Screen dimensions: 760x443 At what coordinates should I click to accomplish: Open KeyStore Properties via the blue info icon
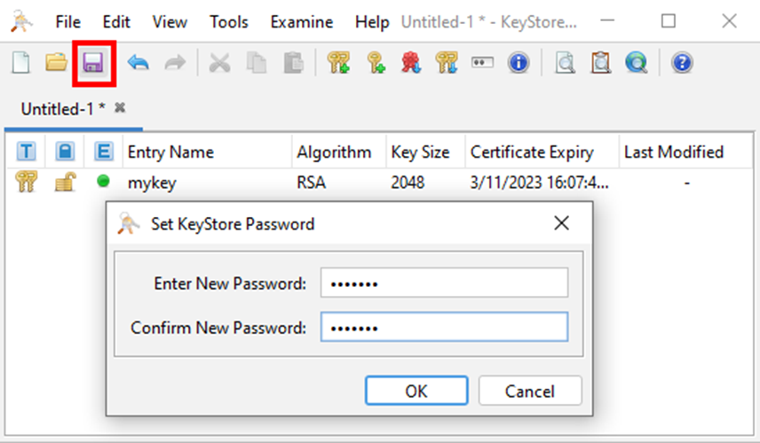(519, 63)
